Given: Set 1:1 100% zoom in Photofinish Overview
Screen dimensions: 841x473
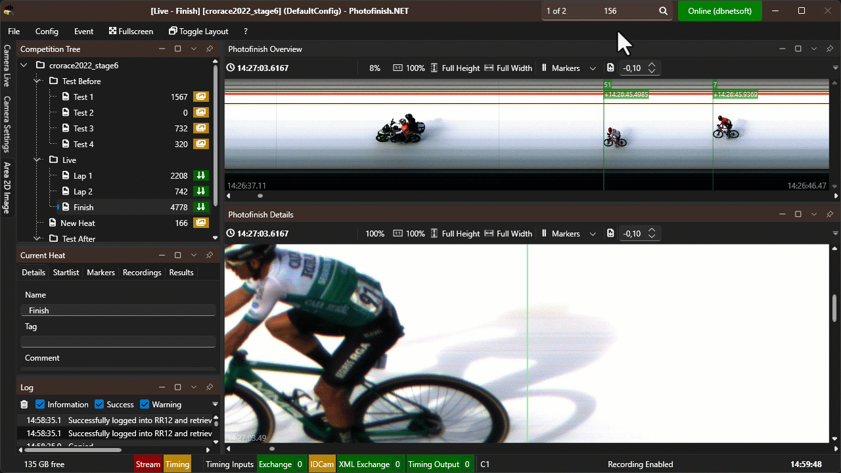Looking at the screenshot, I should 409,68.
